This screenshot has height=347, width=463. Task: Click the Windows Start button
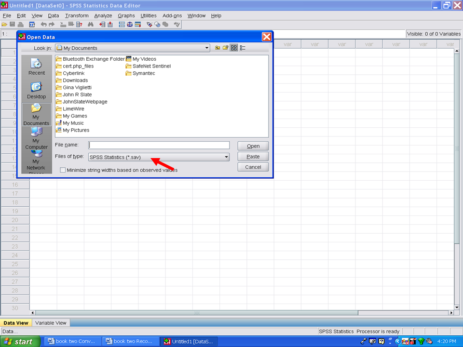[20, 342]
